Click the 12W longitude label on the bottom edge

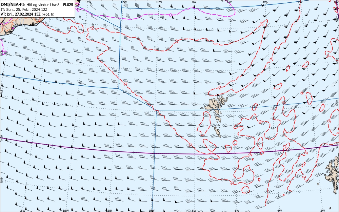[x=109, y=211]
